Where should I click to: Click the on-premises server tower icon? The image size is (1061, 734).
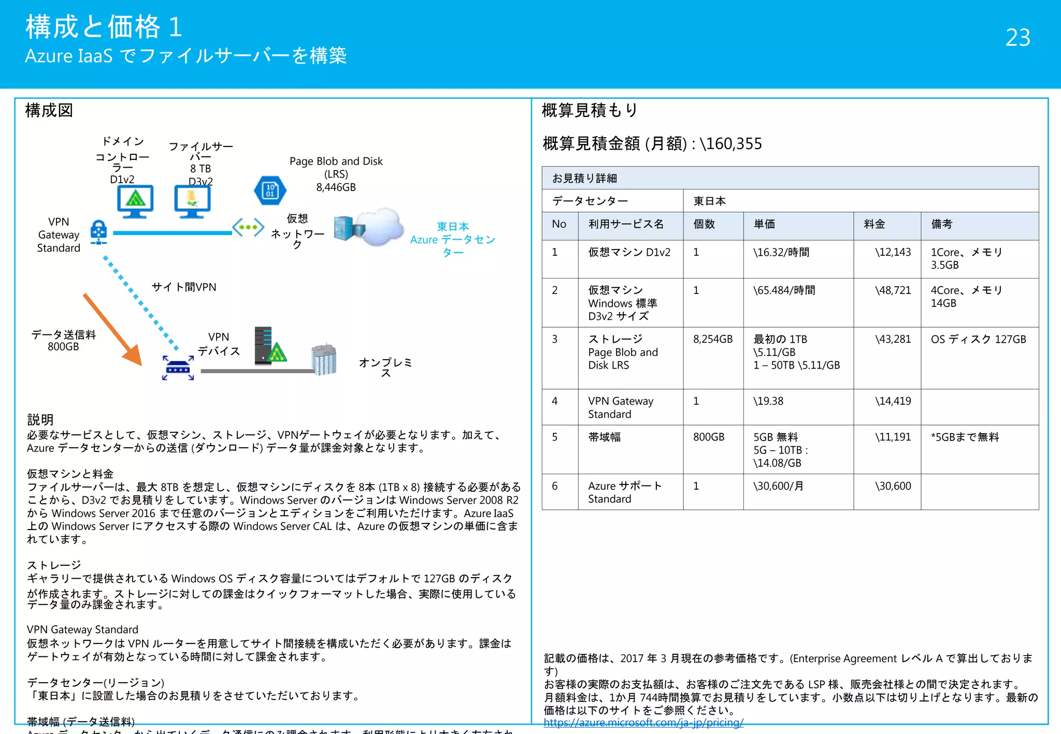pos(270,345)
